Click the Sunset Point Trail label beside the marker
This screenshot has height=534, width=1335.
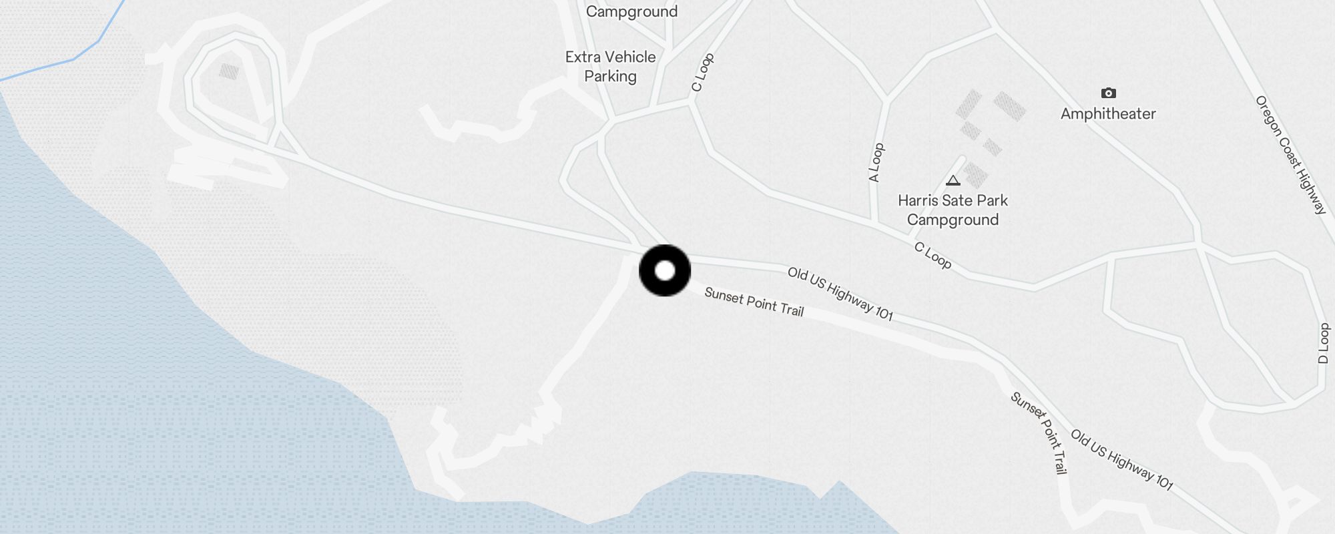pos(754,302)
